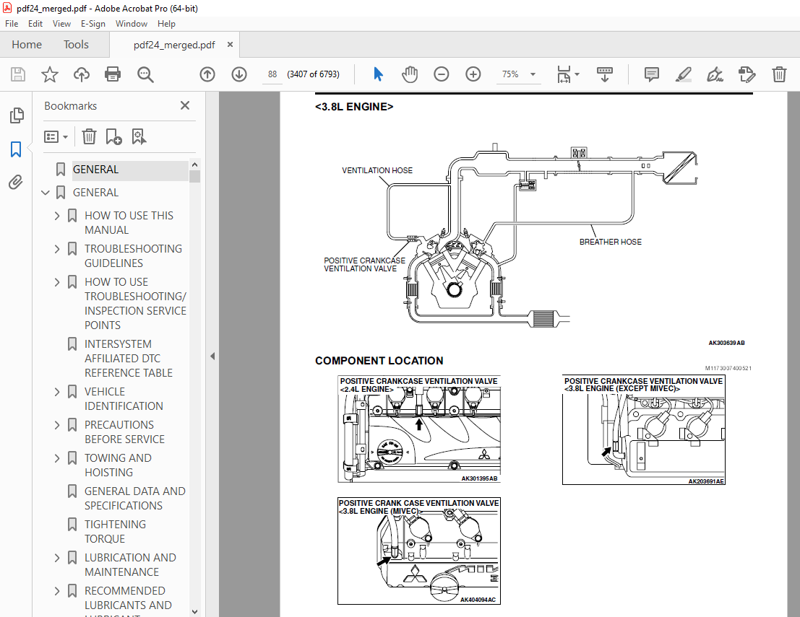Switch to the Tools tab
Image resolution: width=800 pixels, height=617 pixels.
pos(76,45)
